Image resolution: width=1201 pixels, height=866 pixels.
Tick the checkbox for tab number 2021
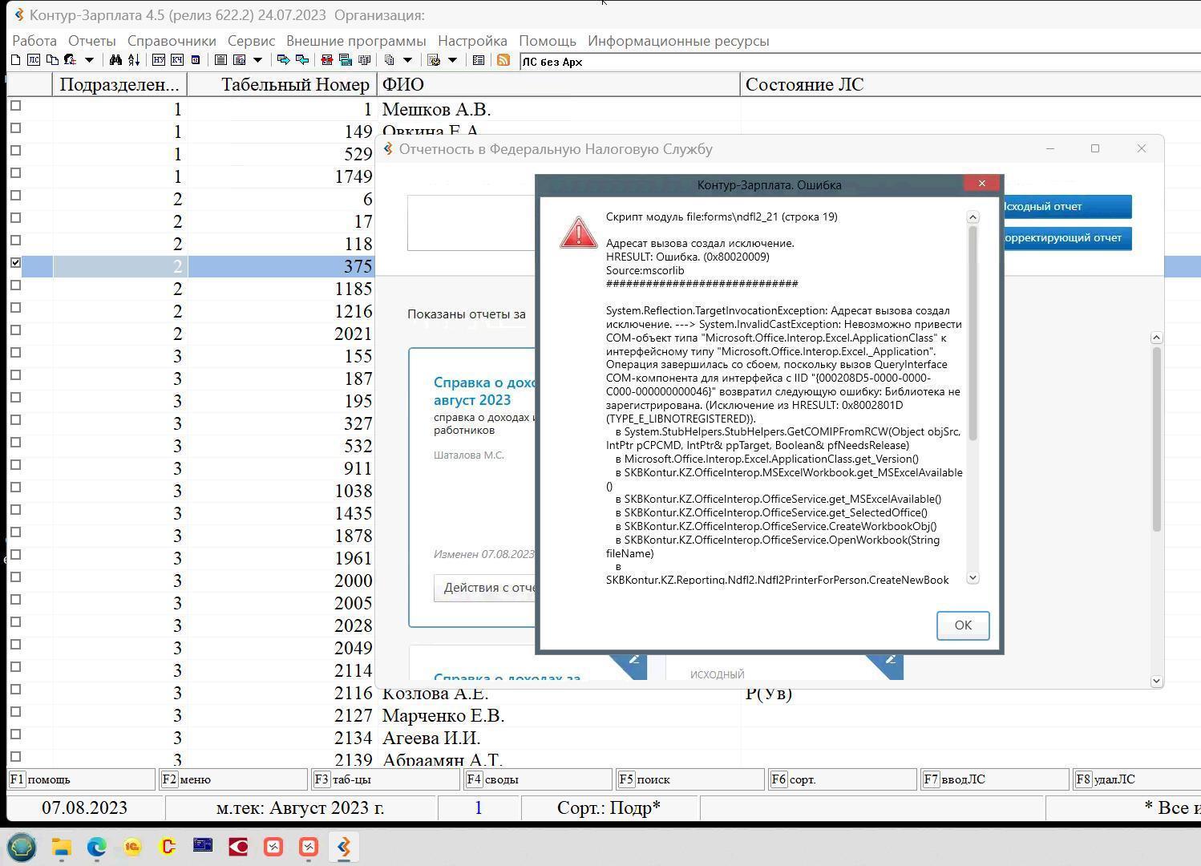coord(15,330)
